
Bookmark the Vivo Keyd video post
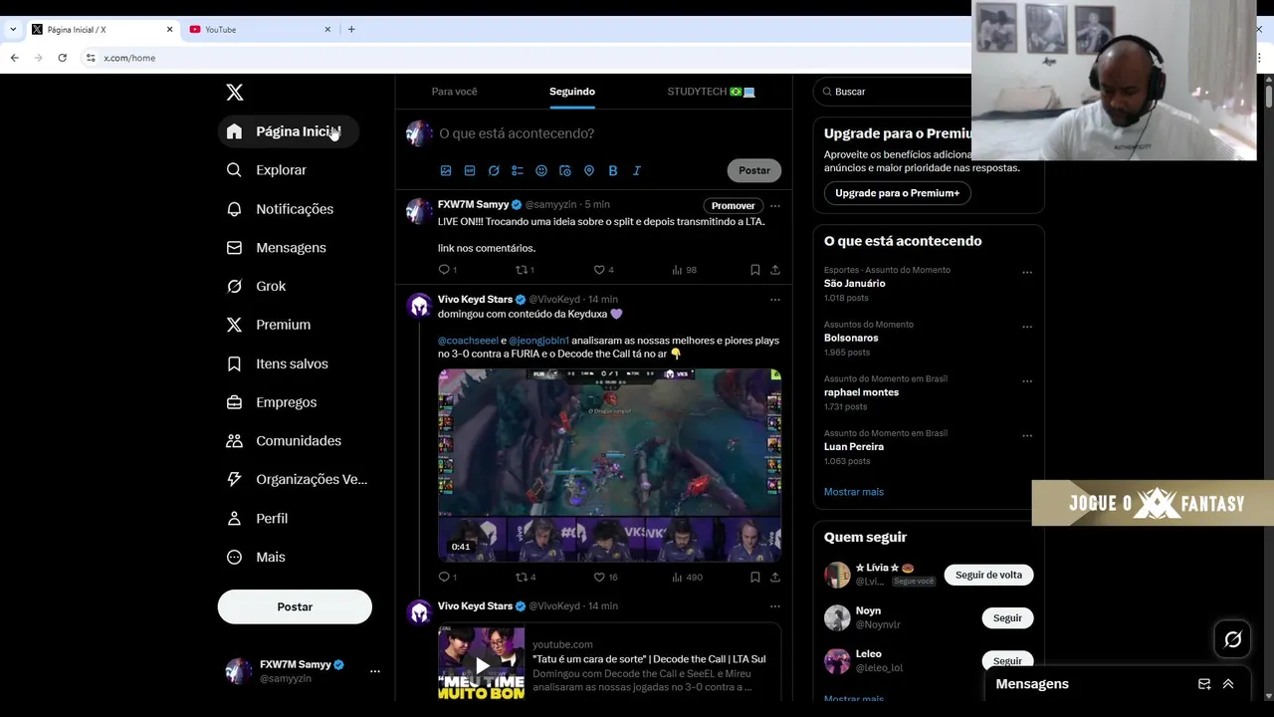point(755,578)
